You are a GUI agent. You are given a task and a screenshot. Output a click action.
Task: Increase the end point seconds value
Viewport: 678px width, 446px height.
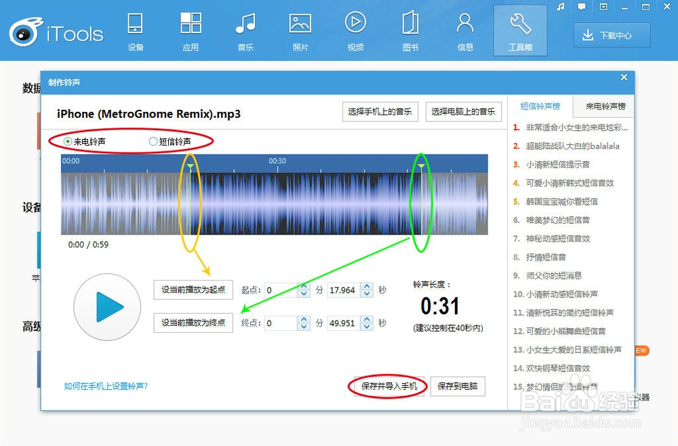(367, 319)
